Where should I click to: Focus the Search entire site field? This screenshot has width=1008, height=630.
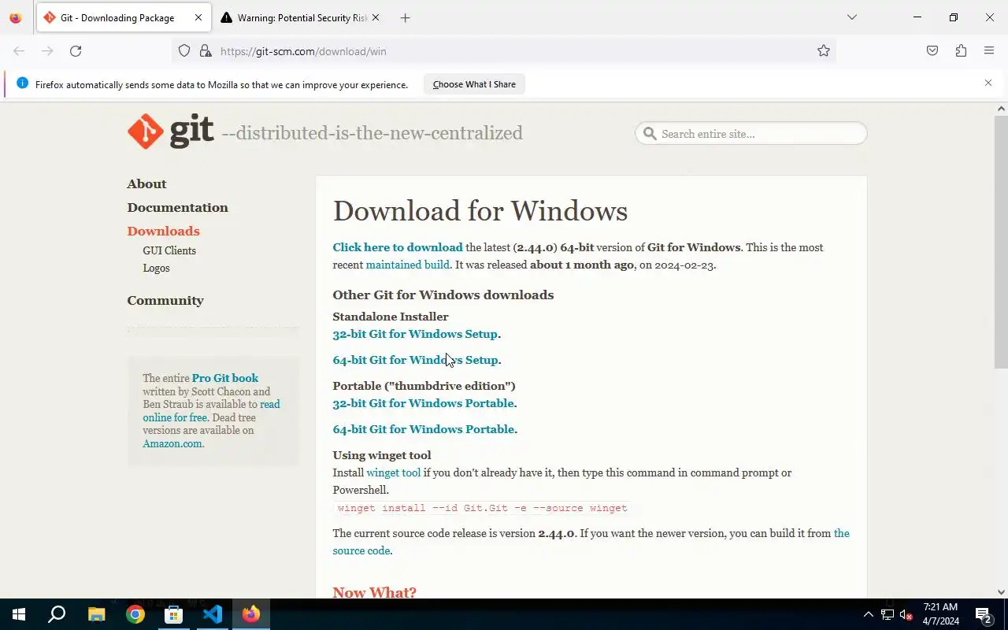coord(750,134)
